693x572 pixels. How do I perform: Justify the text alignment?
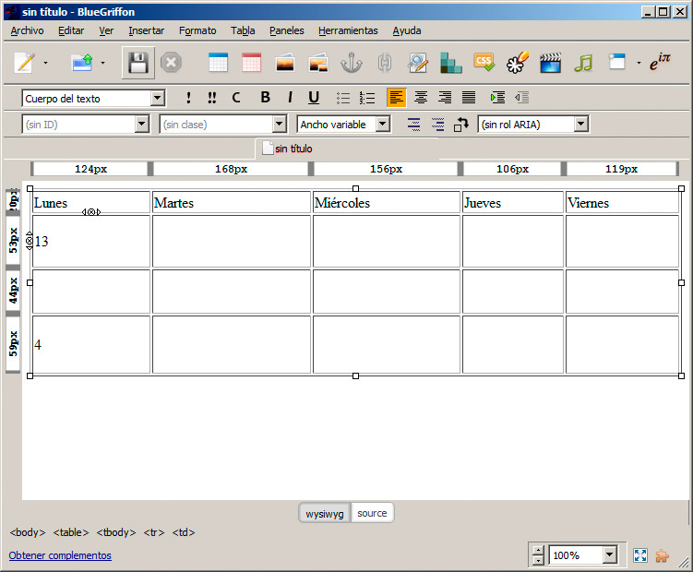tap(469, 98)
